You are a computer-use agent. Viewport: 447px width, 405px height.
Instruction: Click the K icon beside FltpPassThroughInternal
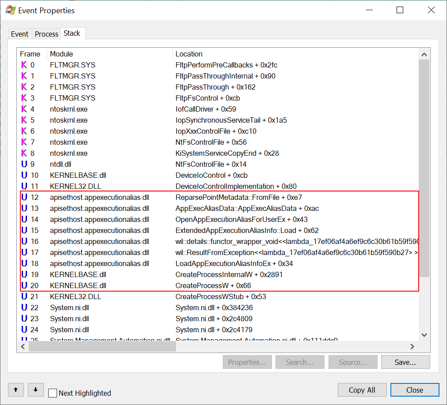24,76
